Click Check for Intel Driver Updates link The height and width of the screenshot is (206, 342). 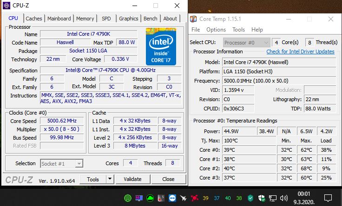click(300, 51)
